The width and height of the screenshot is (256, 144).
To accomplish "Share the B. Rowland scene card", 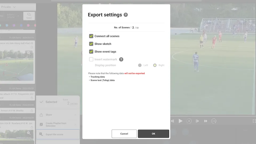I will click(x=32, y=127).
